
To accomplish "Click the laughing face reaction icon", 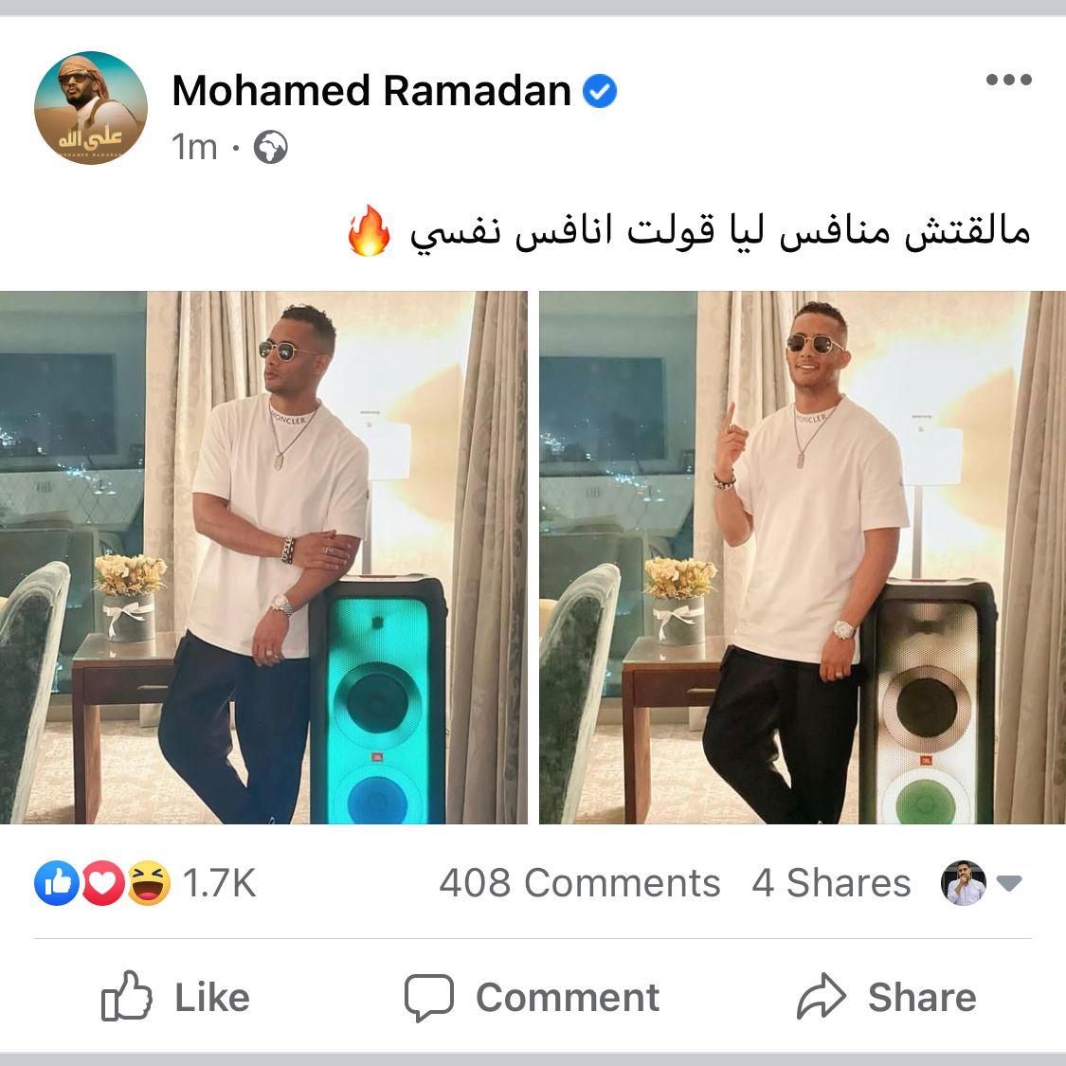I will [149, 883].
